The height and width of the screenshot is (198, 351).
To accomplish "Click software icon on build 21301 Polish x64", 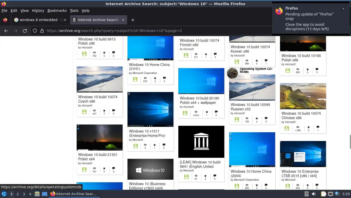I will (84, 170).
